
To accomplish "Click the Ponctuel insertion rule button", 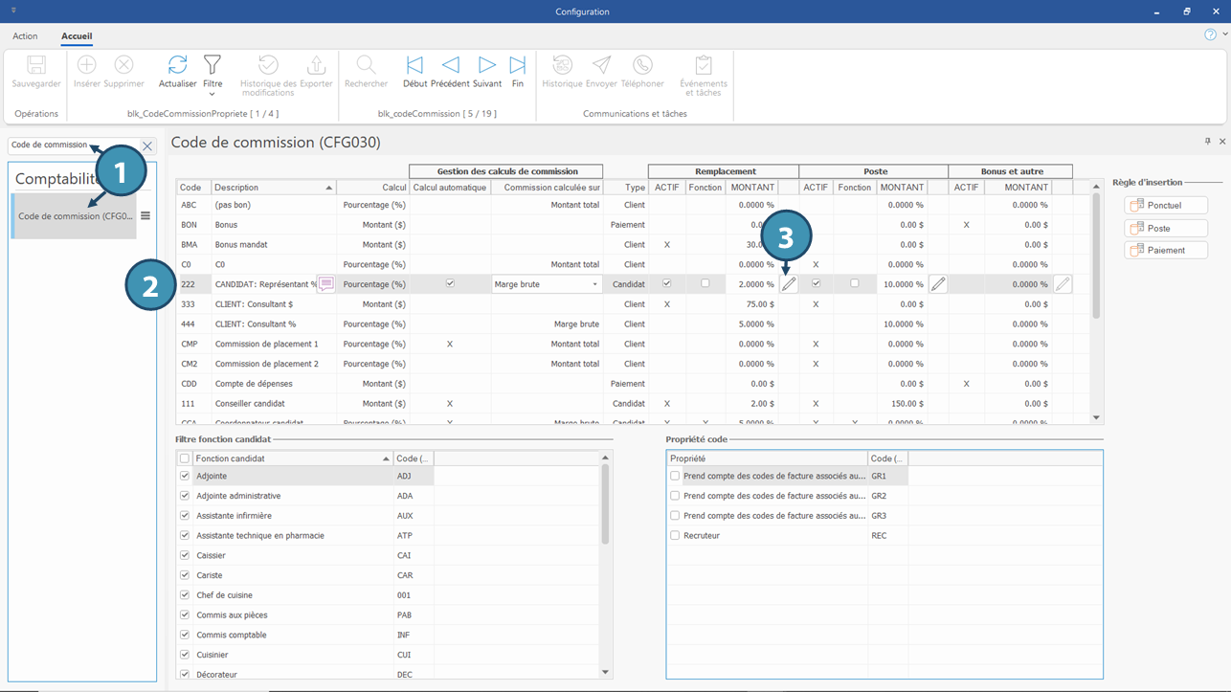I will pos(1165,206).
